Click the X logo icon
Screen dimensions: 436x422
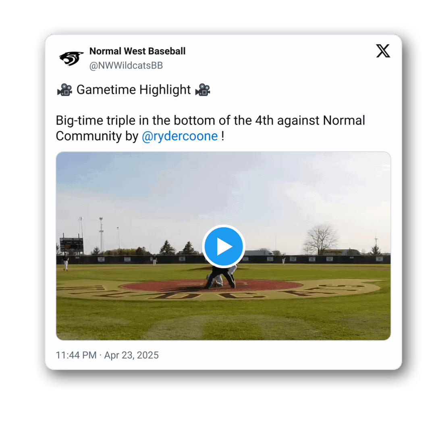pyautogui.click(x=383, y=51)
